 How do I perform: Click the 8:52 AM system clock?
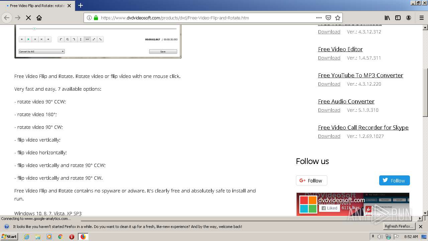411,237
